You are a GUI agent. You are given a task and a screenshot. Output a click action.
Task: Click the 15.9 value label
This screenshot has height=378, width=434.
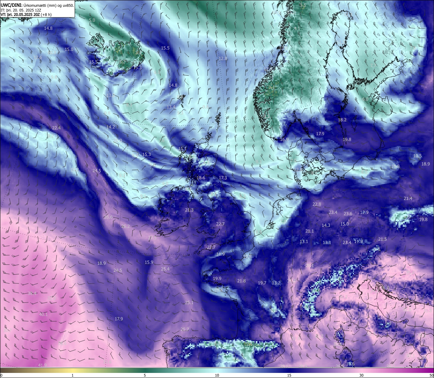click(x=149, y=262)
